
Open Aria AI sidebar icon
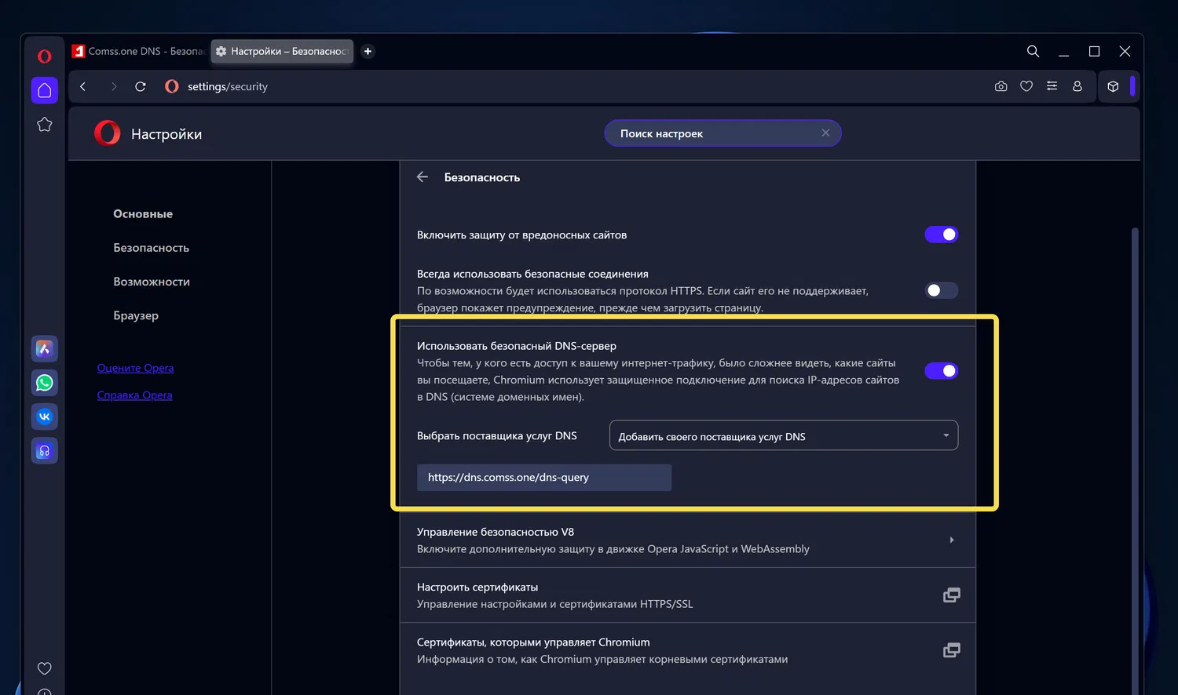45,349
